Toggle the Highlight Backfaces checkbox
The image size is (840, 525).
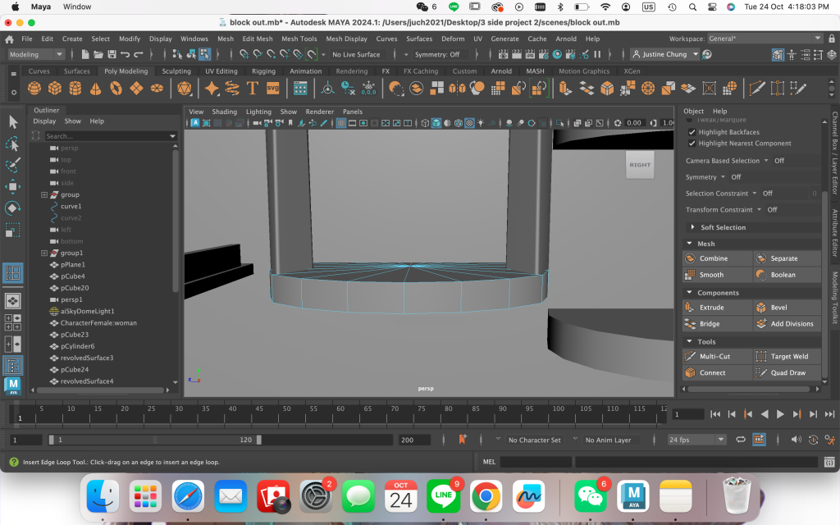[x=692, y=132]
